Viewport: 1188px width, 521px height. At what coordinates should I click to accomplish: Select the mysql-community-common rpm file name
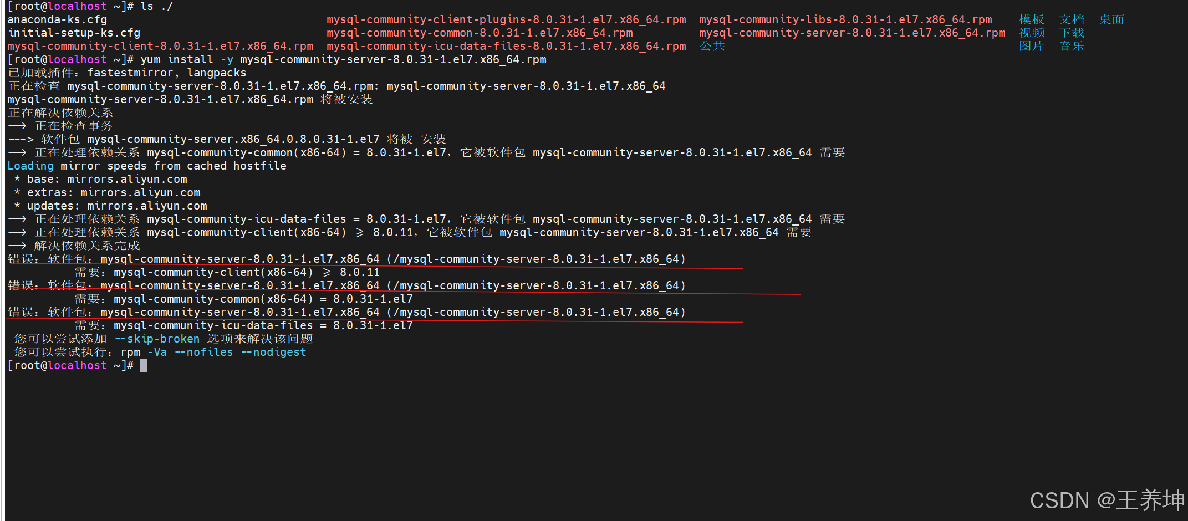coord(480,33)
